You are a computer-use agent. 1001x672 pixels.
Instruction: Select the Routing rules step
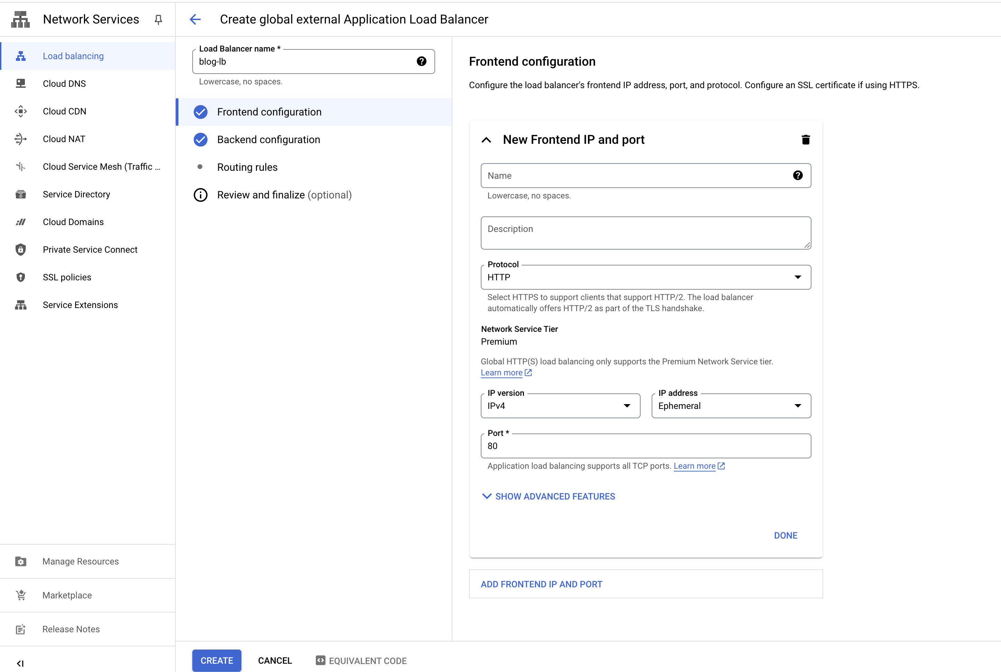tap(314, 167)
